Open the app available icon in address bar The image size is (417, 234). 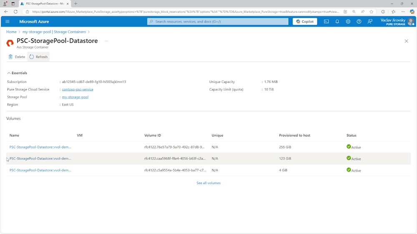pos(345,12)
